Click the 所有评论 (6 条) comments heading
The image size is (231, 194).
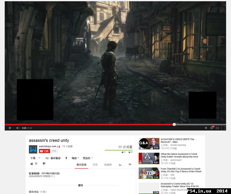pos(38,192)
